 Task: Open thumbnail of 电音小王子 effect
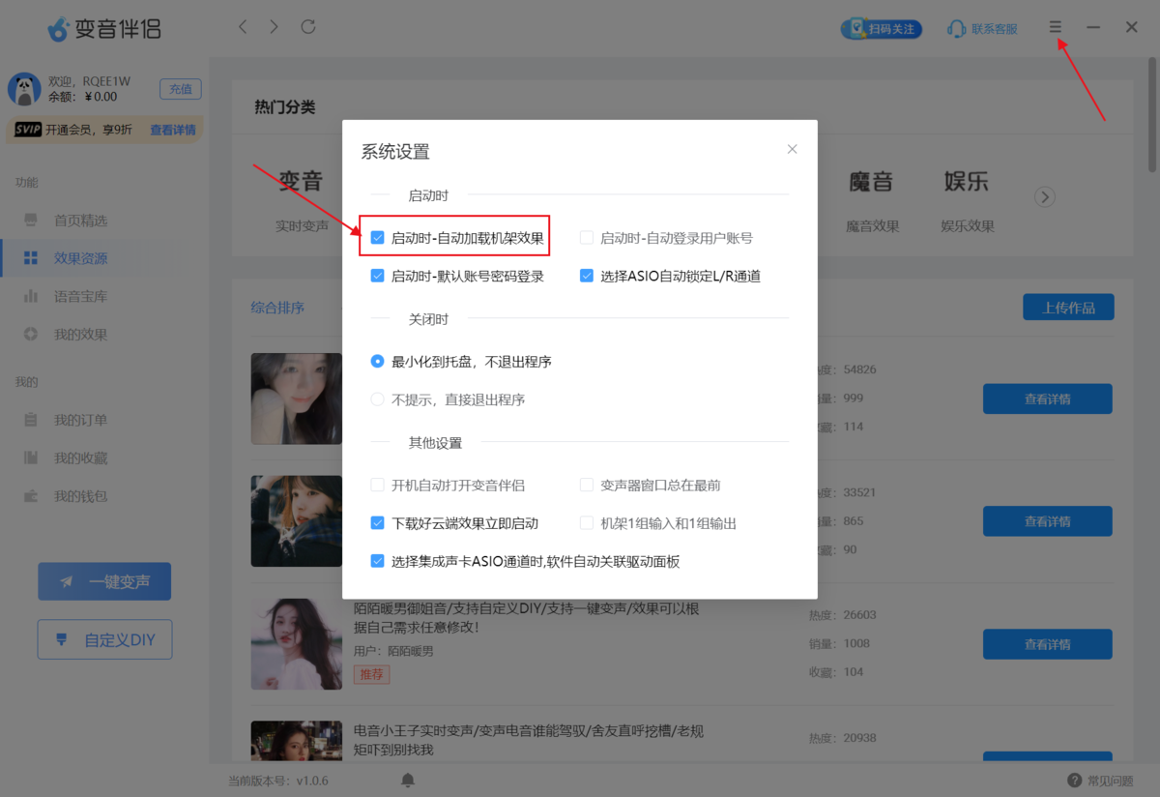297,740
